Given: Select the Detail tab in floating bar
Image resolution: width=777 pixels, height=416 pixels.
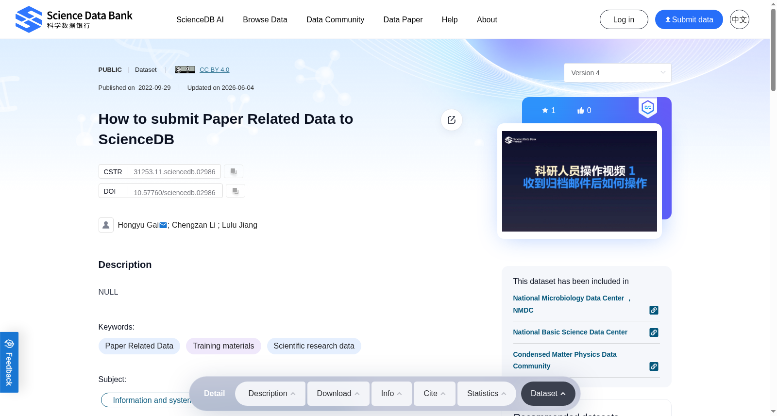Looking at the screenshot, I should pyautogui.click(x=214, y=394).
